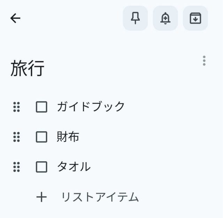Click the drag handle beside タオル
223x218 pixels.
[x=16, y=167]
